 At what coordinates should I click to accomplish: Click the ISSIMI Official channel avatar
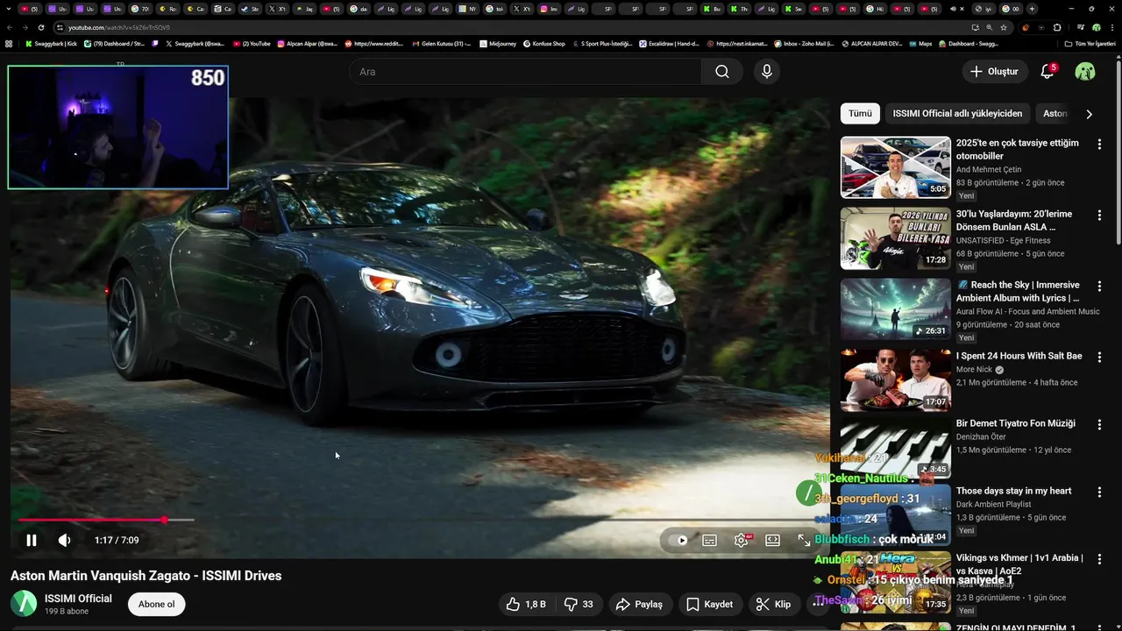24,604
